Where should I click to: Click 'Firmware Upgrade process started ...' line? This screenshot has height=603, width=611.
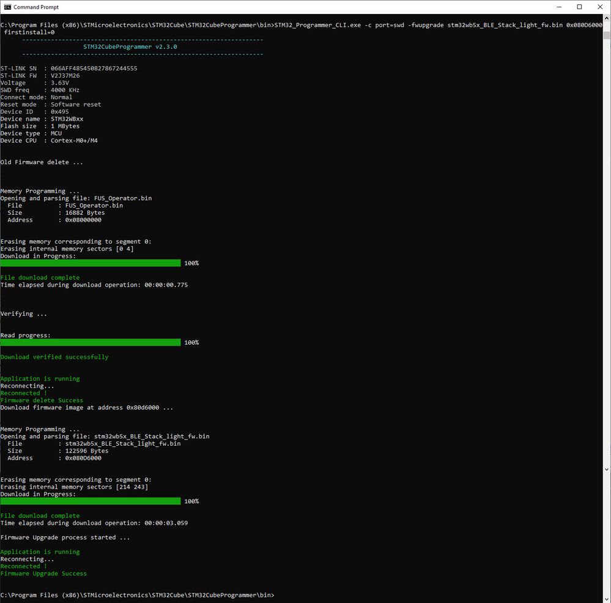(x=65, y=537)
